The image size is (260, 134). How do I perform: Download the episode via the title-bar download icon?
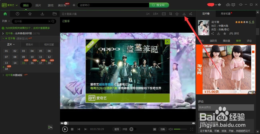pos(184,14)
